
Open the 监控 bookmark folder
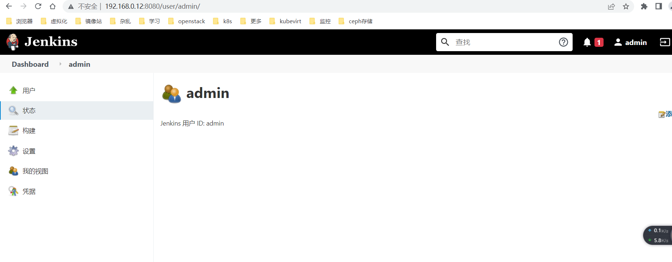tap(320, 21)
